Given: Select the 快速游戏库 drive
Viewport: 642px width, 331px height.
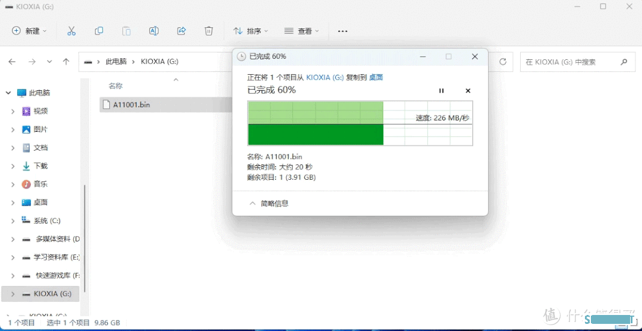Looking at the screenshot, I should [58, 276].
